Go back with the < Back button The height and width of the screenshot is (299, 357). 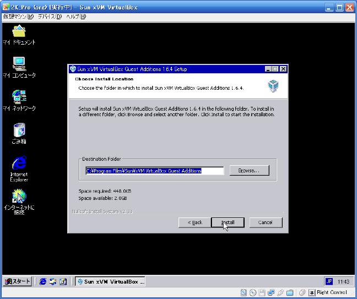coord(195,222)
